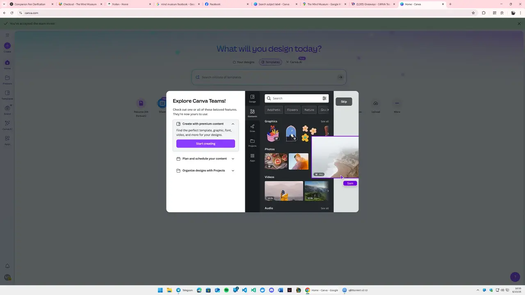The height and width of the screenshot is (295, 525).
Task: Open Brand in the left sidebar
Action: (7, 110)
